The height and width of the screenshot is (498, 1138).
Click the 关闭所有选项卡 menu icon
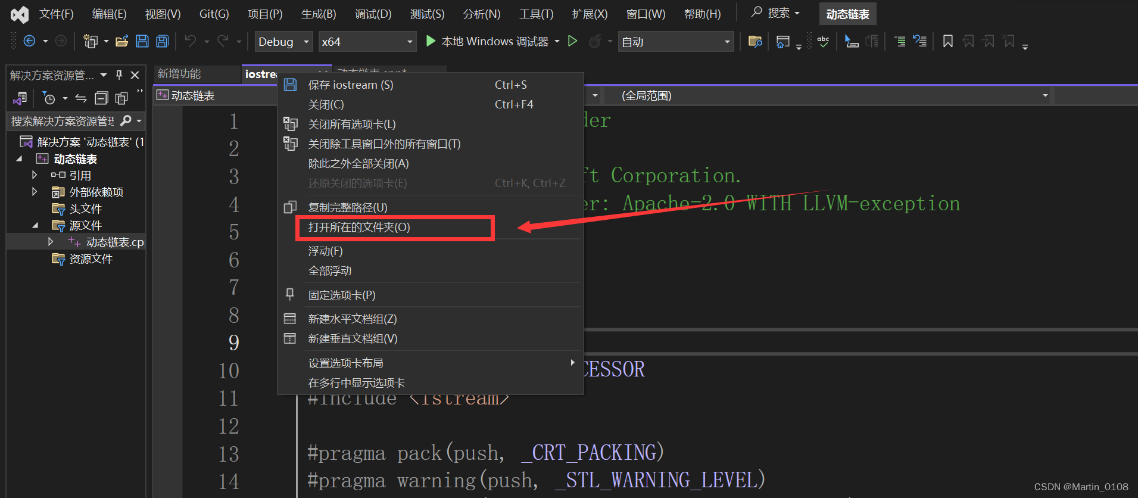tap(290, 124)
